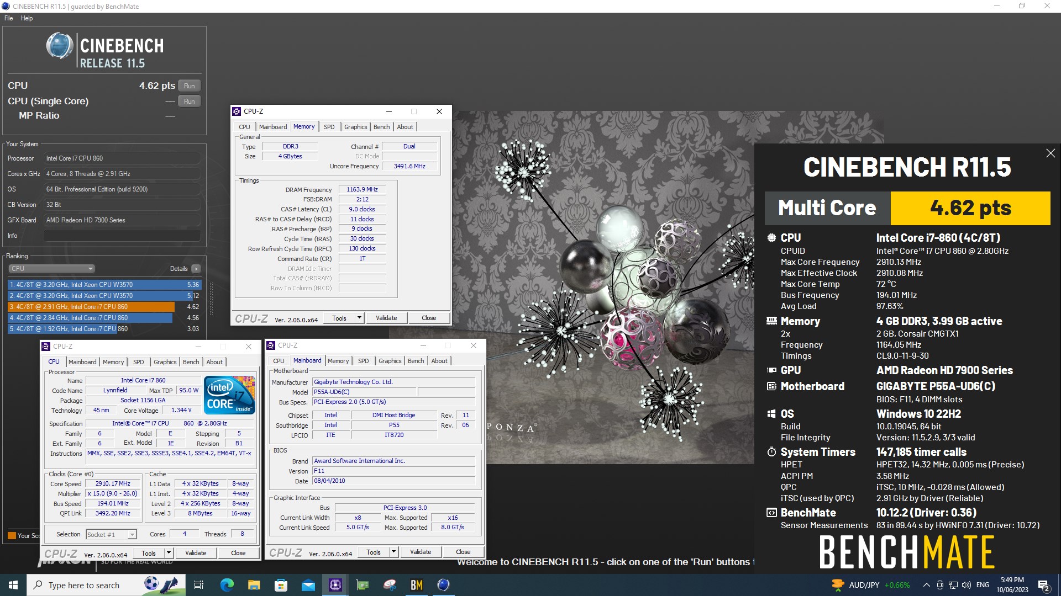Click the System Timers stopwatch icon

click(771, 452)
